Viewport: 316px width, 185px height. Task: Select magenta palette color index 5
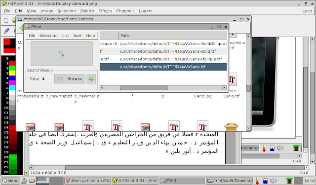point(12,83)
